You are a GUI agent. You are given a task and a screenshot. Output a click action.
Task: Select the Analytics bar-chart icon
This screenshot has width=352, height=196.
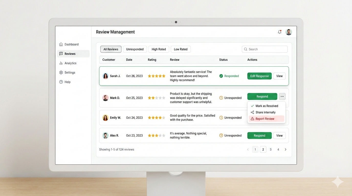[x=61, y=63]
